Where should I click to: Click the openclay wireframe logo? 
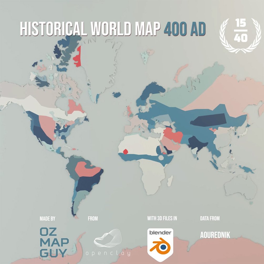coord(108,238)
